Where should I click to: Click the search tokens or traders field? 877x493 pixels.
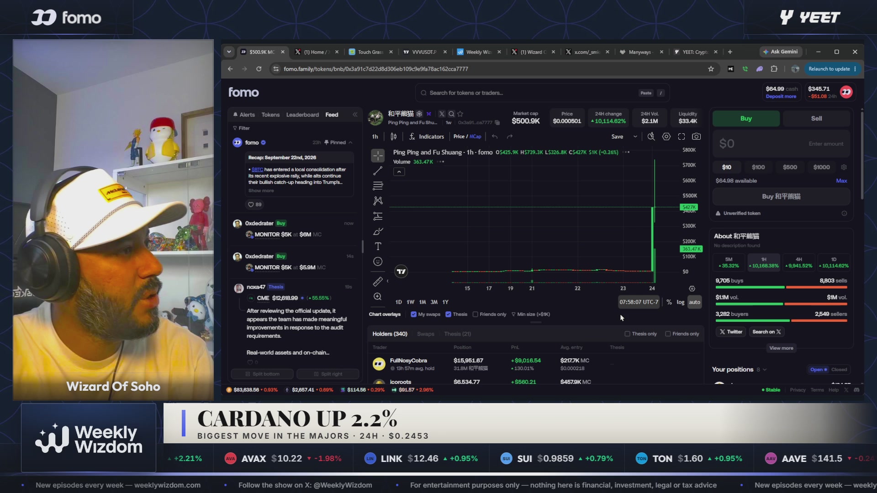pos(542,93)
